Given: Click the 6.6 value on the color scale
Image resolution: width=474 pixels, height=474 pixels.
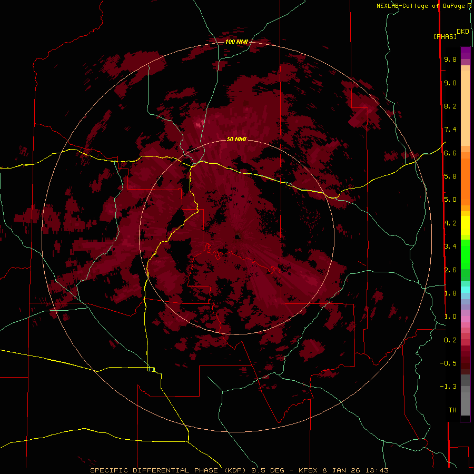Looking at the screenshot, I should coord(450,153).
